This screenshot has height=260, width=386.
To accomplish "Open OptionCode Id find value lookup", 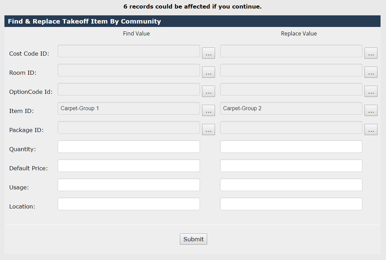I will pos(209,91).
